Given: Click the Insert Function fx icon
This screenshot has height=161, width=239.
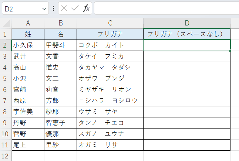Looking at the screenshot, I should click(x=86, y=8).
